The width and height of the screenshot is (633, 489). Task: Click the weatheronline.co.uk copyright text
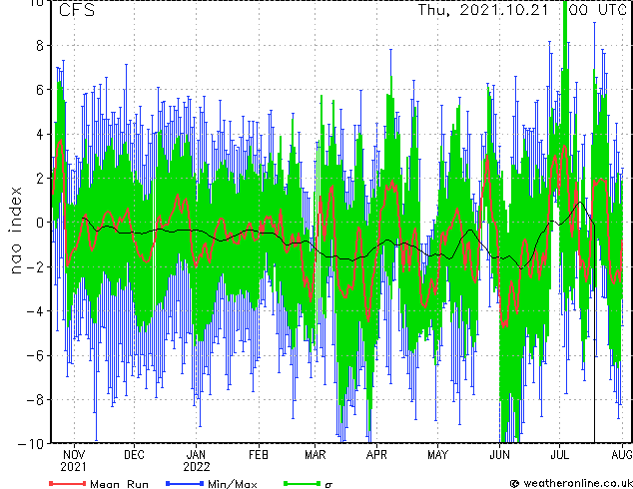[x=578, y=483]
